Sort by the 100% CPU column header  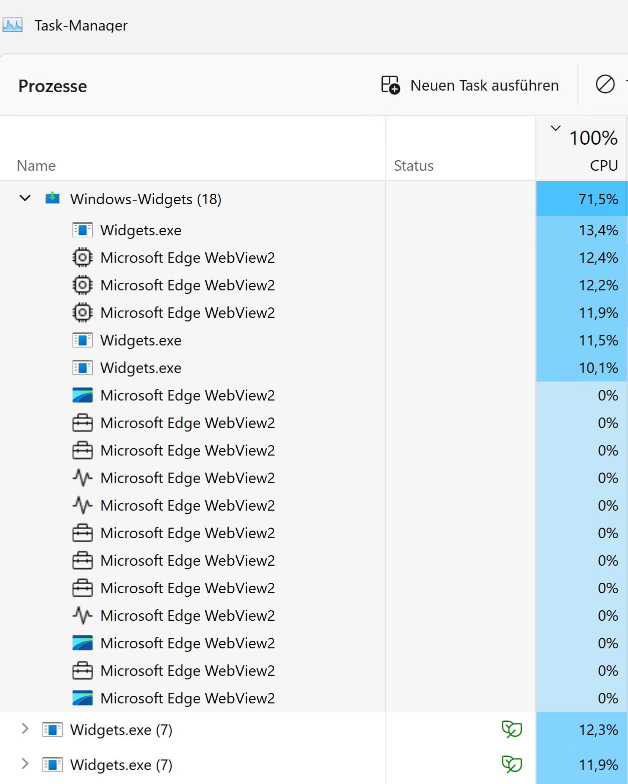coord(592,150)
